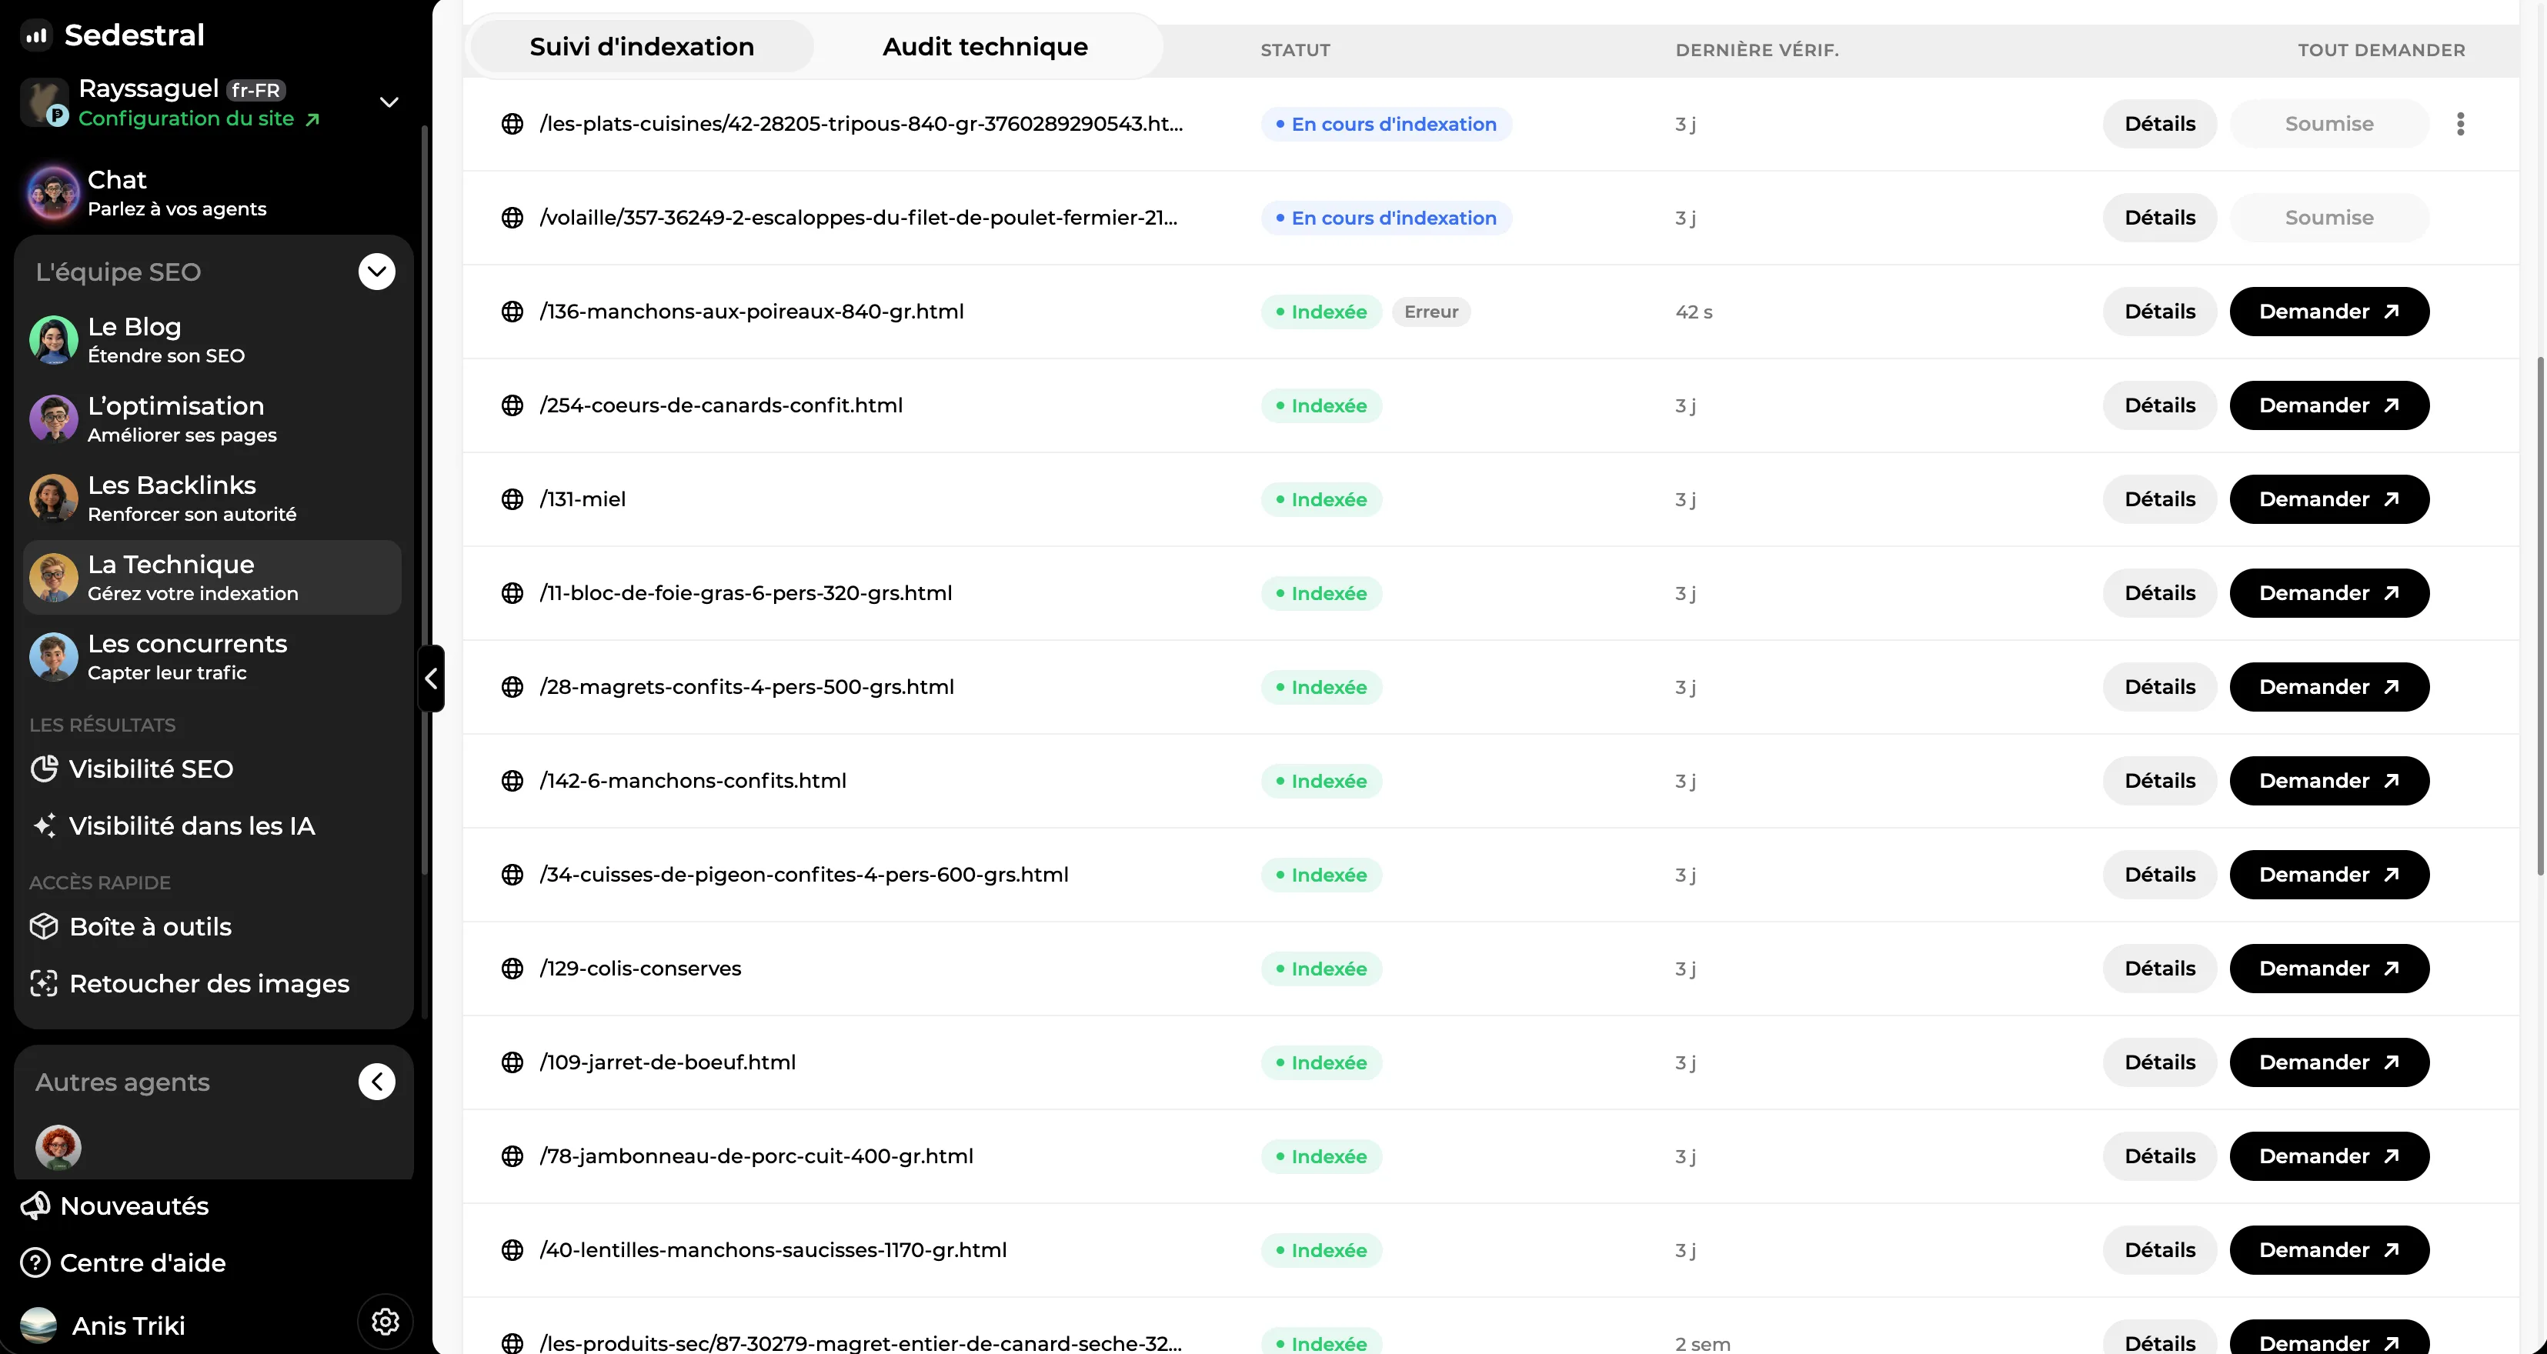This screenshot has width=2547, height=1354.
Task: Switch to Suivi d'indexation tab
Action: point(642,46)
